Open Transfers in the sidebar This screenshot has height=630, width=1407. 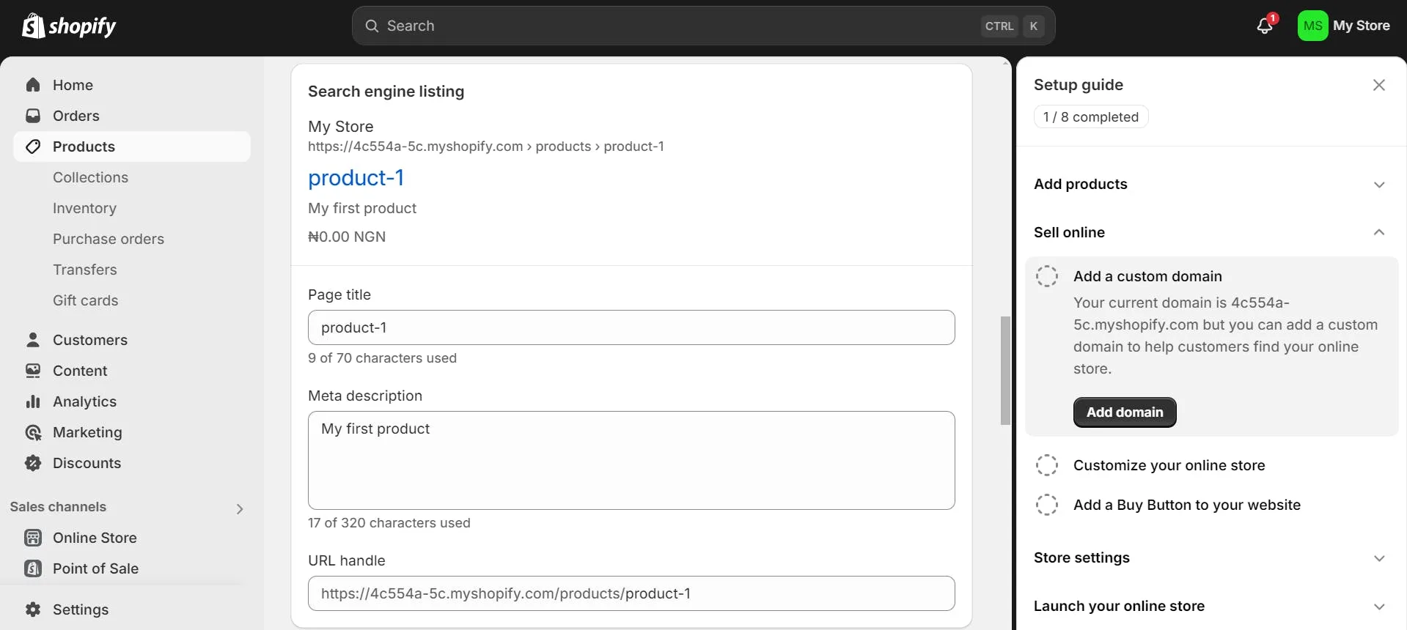click(x=85, y=270)
